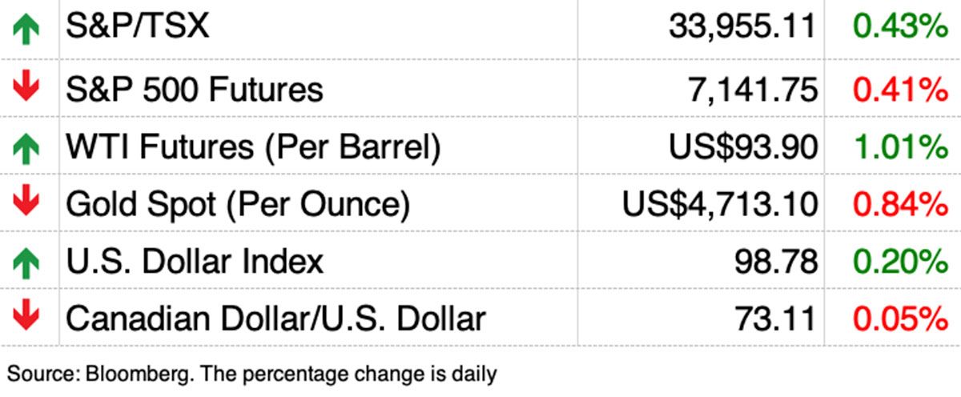This screenshot has width=961, height=397.
Task: Click the WTI Futures (Per Barrel) label
Action: pos(253,146)
